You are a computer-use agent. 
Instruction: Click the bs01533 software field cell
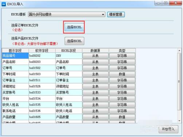pos(42,93)
